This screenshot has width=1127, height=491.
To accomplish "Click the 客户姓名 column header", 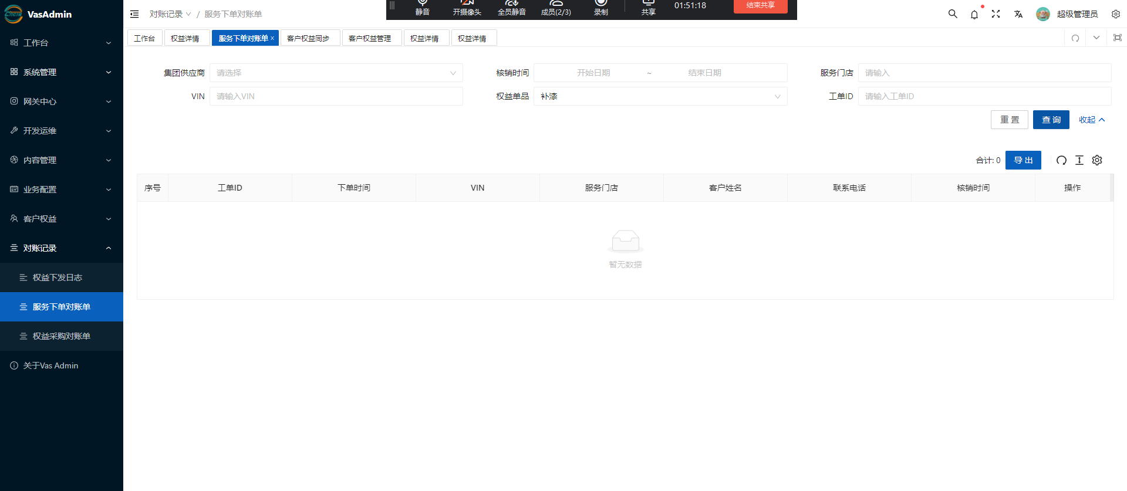I will pos(726,188).
